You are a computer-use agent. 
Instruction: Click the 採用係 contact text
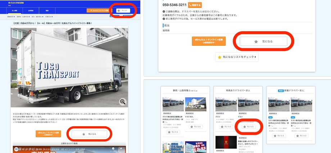click(166, 30)
